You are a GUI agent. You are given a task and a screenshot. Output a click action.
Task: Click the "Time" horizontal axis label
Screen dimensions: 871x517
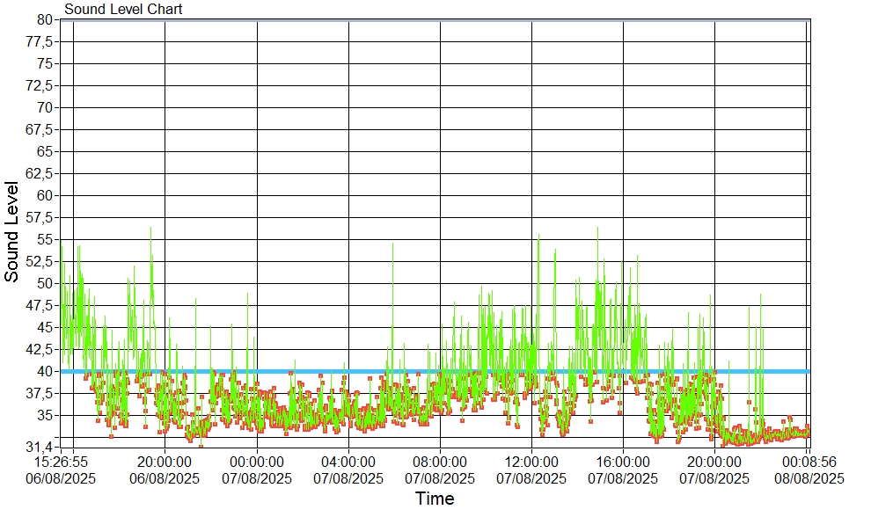pos(435,499)
